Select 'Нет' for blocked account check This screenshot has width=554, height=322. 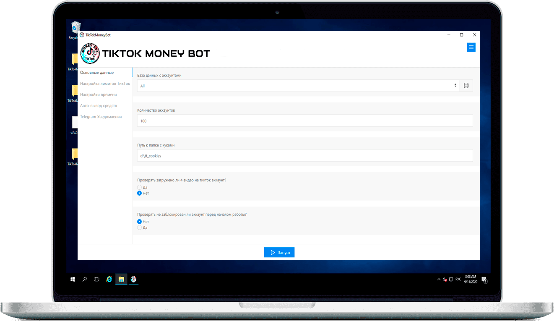140,222
